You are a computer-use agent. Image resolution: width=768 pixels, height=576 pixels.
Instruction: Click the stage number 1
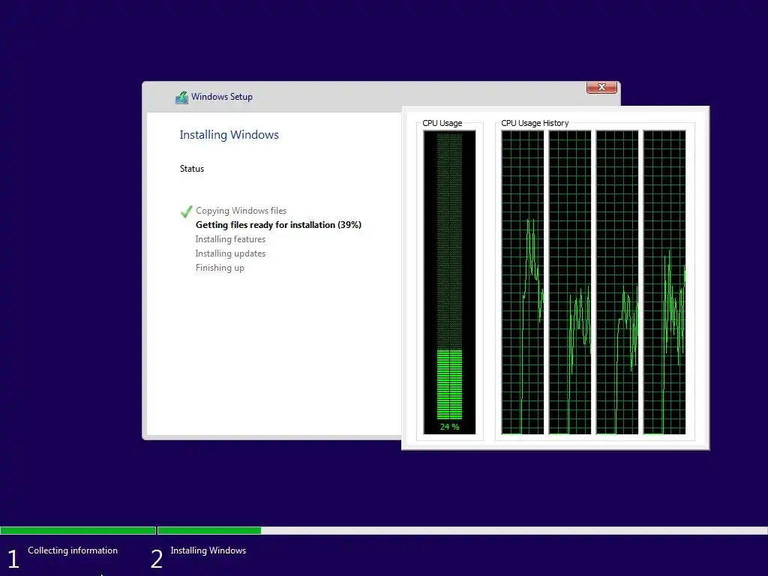(x=13, y=559)
